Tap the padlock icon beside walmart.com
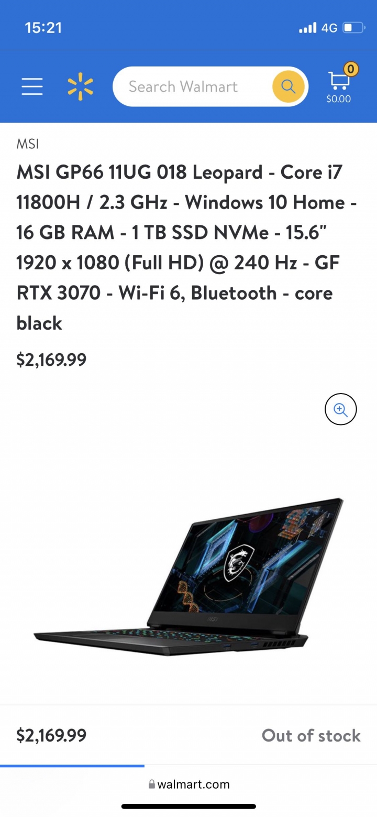This screenshot has height=817, width=377. pos(152,784)
